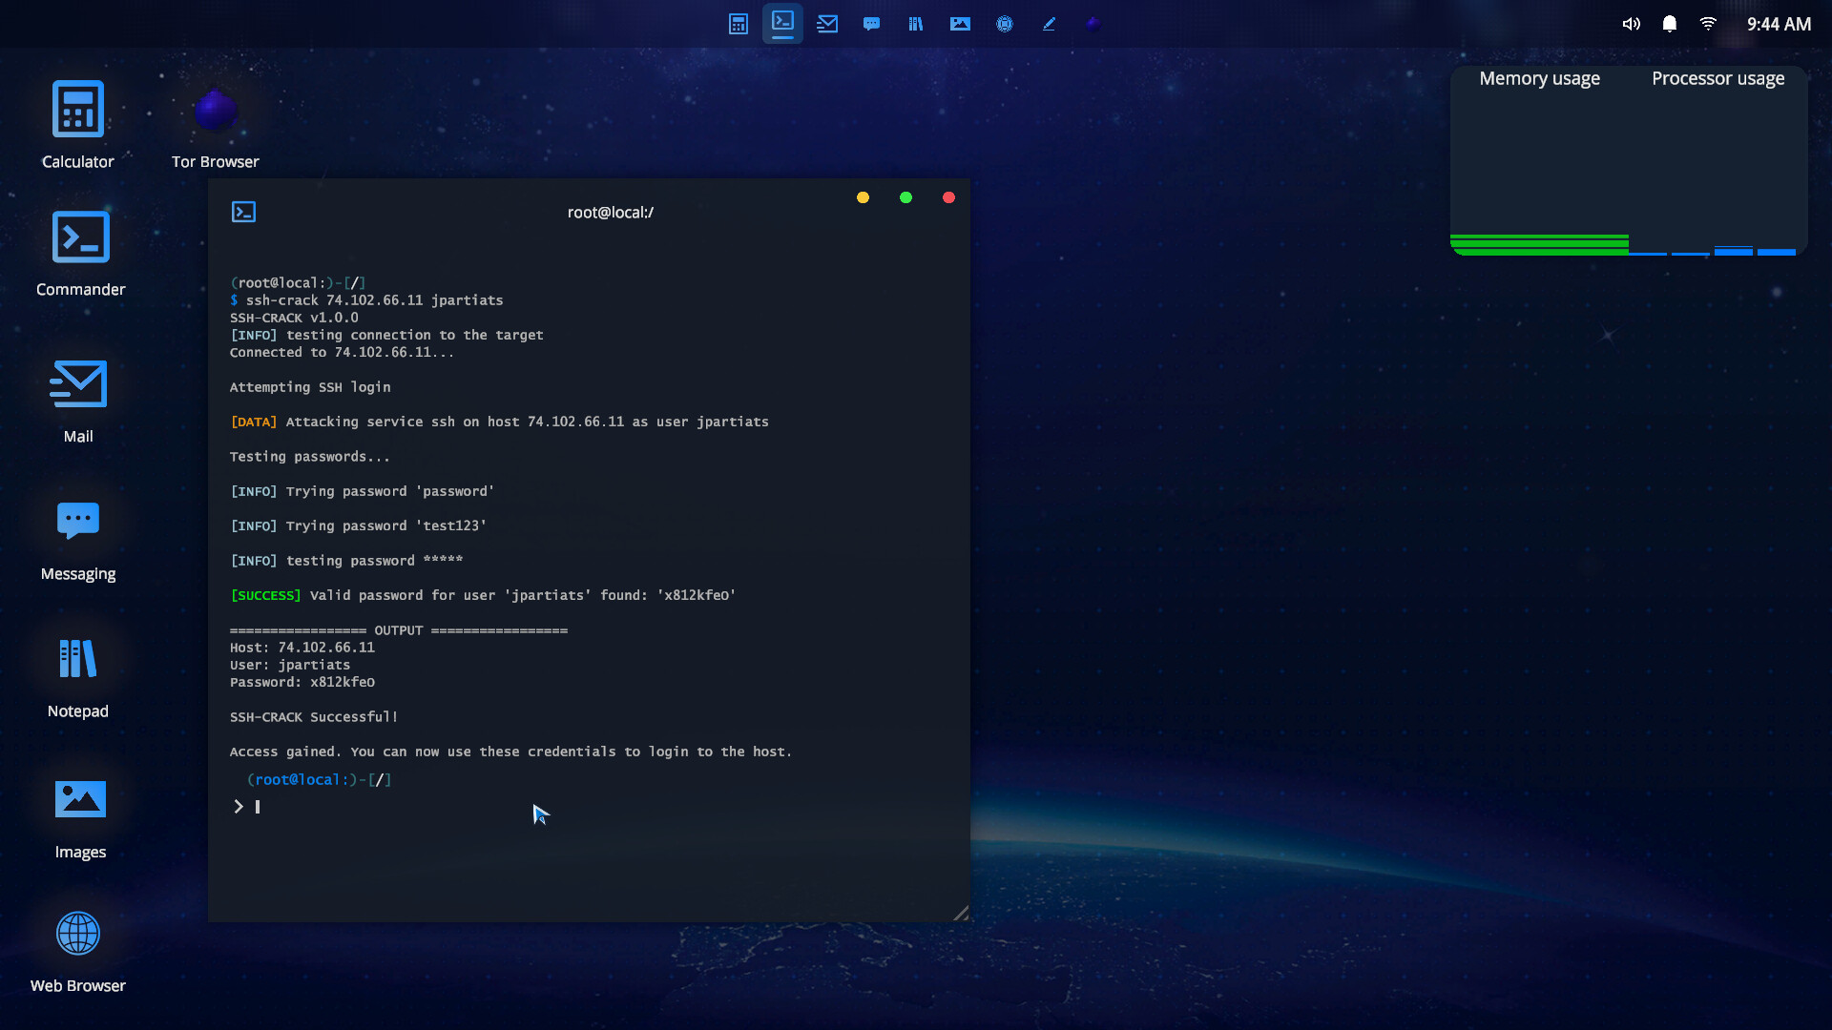Open the Wi-Fi network tray icon

click(x=1708, y=24)
